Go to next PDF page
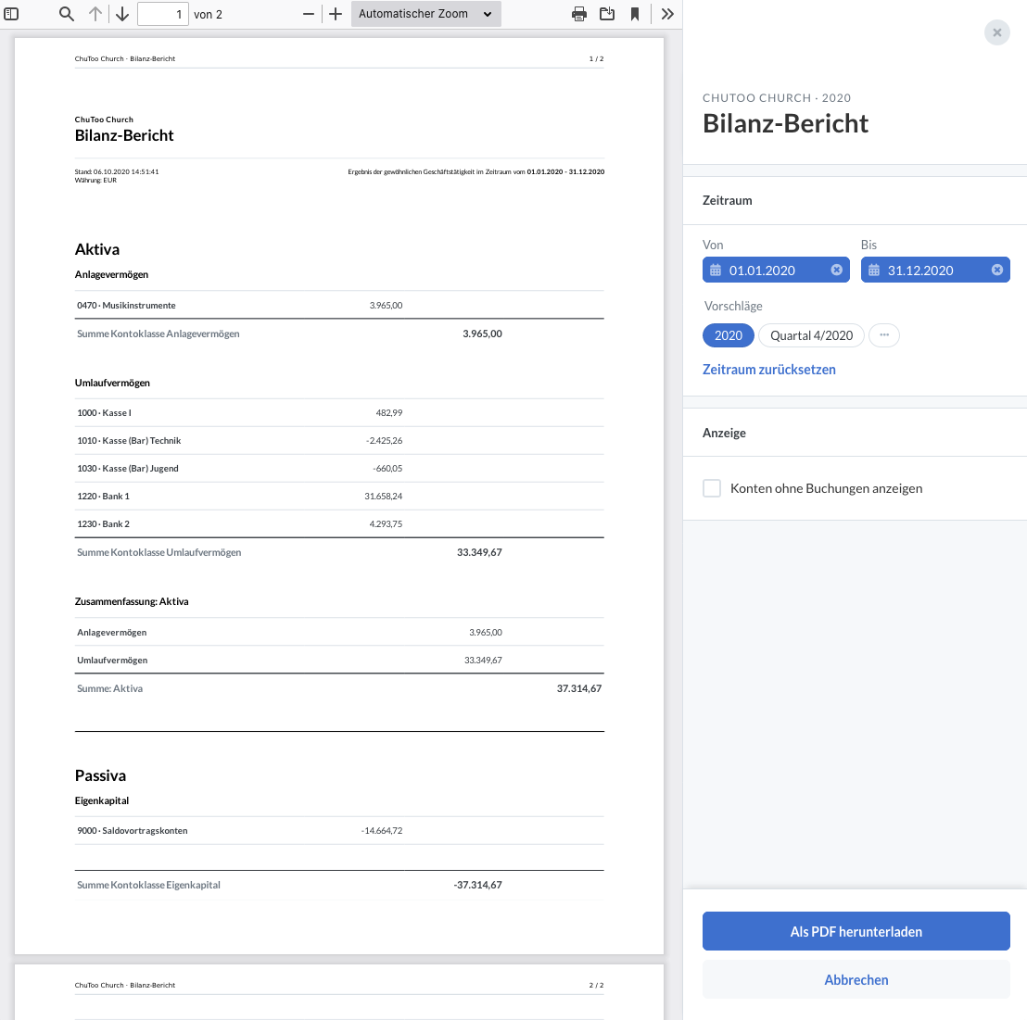Viewport: 1027px width, 1020px height. [122, 14]
